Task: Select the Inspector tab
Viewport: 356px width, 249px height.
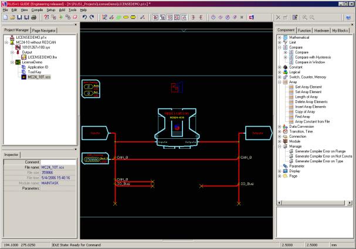Action: 11,155
